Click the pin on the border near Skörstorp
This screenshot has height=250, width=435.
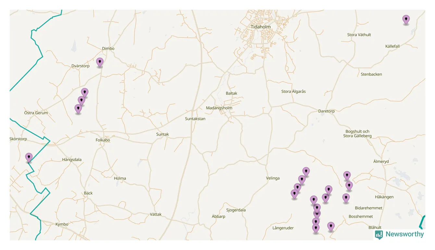[29, 157]
